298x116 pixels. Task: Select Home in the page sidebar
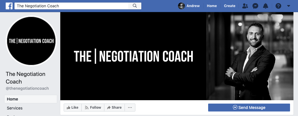(31, 99)
